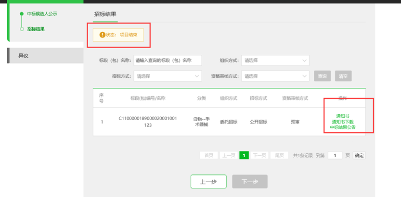This screenshot has height=198, width=401.
Task: Open the 通知书 link in the table row
Action: coord(343,116)
